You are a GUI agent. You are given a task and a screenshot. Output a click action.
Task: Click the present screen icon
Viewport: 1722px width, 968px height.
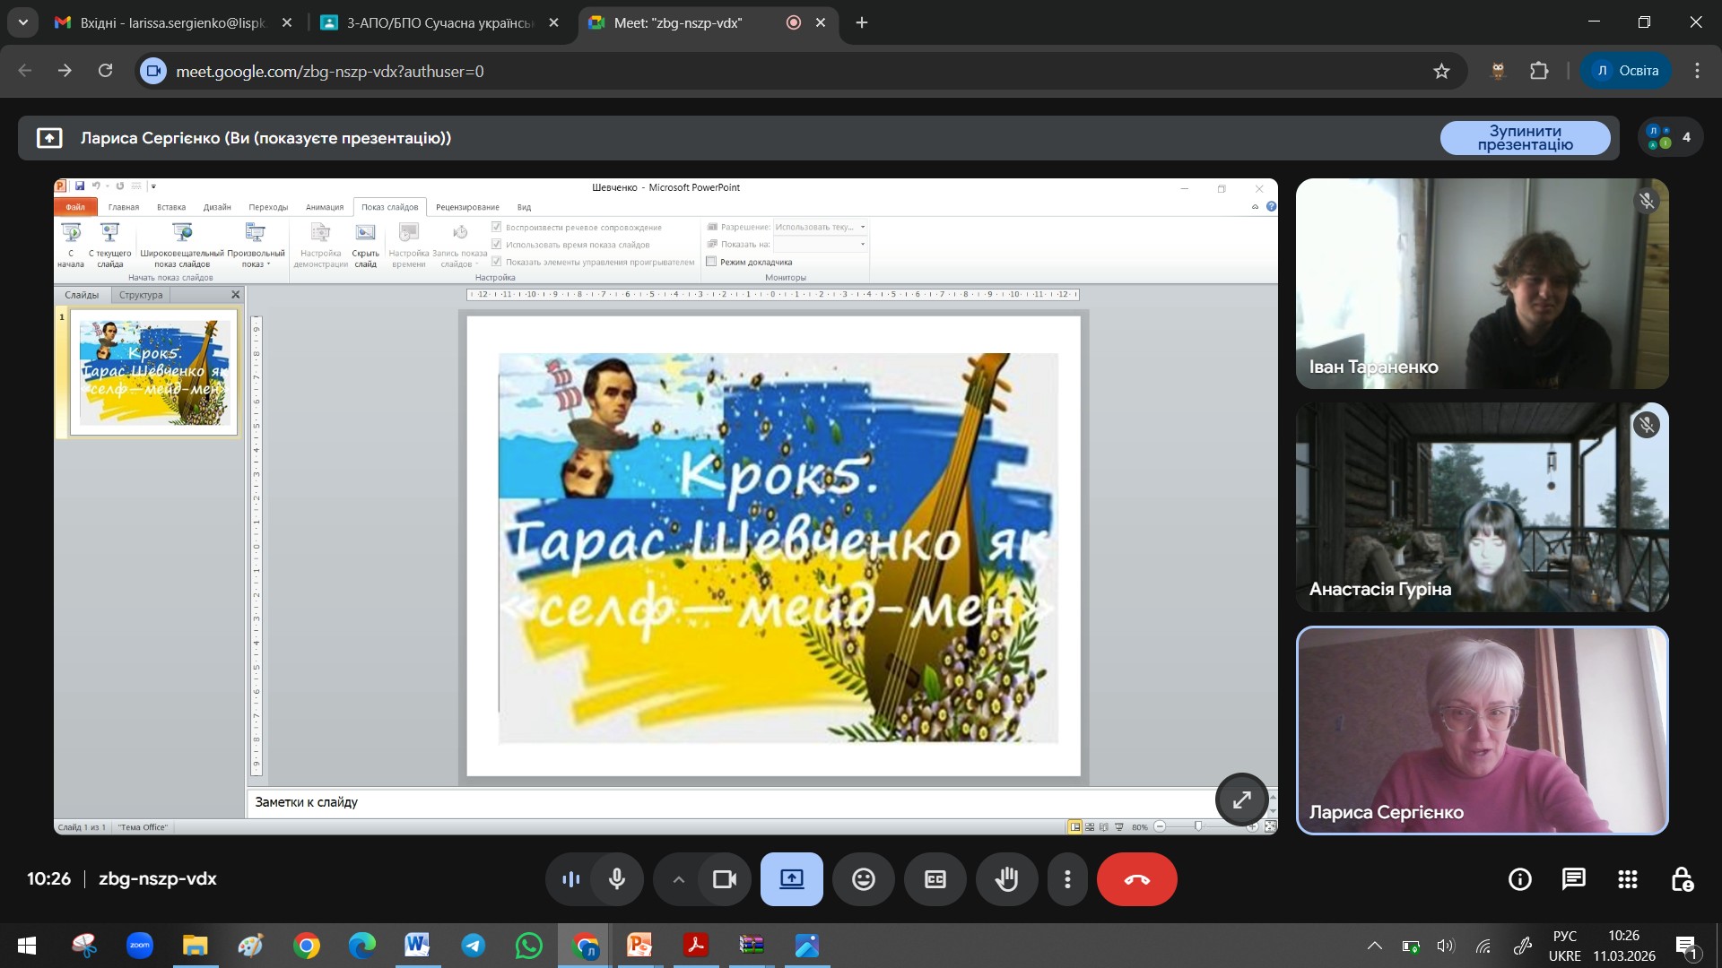791,879
